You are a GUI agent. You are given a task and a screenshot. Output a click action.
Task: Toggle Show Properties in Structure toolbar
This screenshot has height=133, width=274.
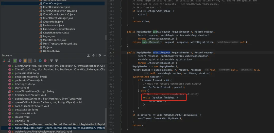tap(20, 61)
